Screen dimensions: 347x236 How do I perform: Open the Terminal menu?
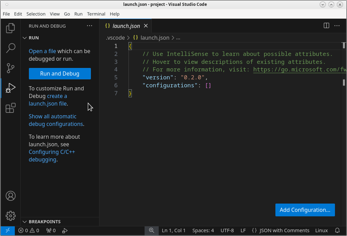(x=96, y=14)
